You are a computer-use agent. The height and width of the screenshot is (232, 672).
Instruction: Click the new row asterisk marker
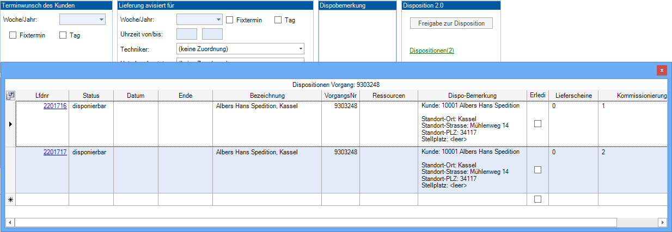click(10, 200)
